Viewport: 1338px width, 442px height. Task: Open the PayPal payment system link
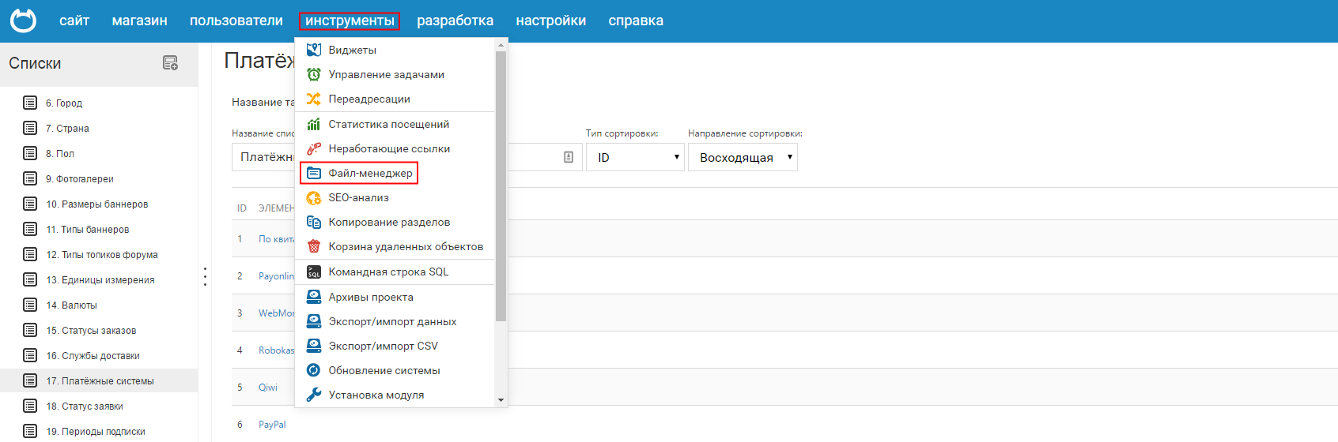coord(272,425)
